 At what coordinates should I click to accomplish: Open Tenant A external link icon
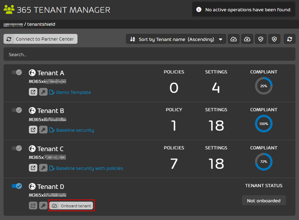pos(33,92)
